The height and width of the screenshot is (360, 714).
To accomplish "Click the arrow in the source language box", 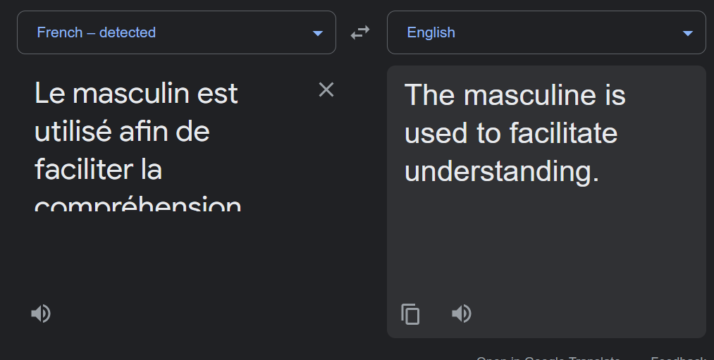I will [x=318, y=33].
